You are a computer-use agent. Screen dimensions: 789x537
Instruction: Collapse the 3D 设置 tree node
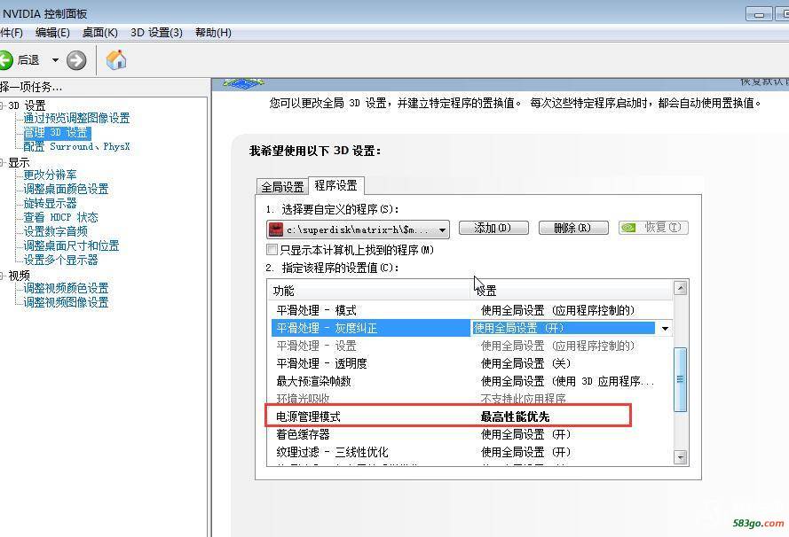[x=2, y=105]
